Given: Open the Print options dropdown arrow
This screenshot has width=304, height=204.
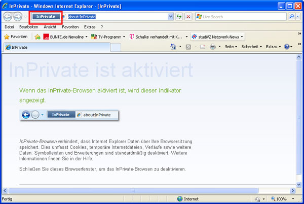Looking at the screenshot, I should tap(220, 47).
